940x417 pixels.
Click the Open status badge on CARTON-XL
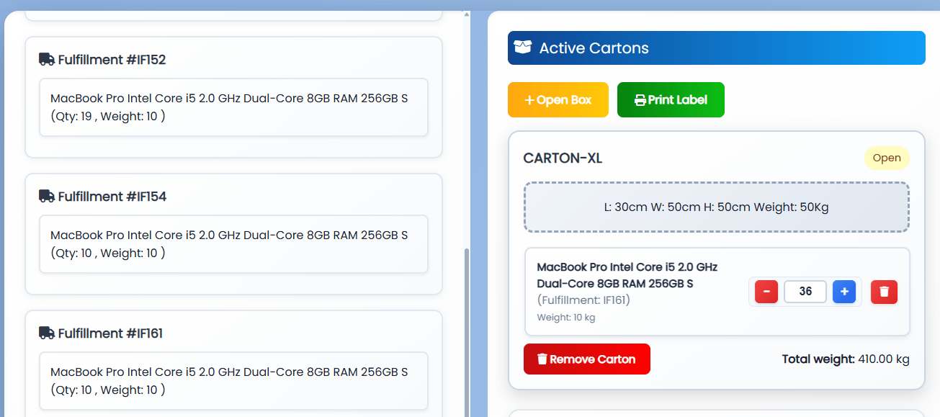pos(887,158)
